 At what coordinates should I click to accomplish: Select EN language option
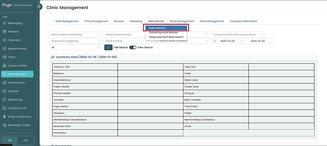tap(10, 140)
